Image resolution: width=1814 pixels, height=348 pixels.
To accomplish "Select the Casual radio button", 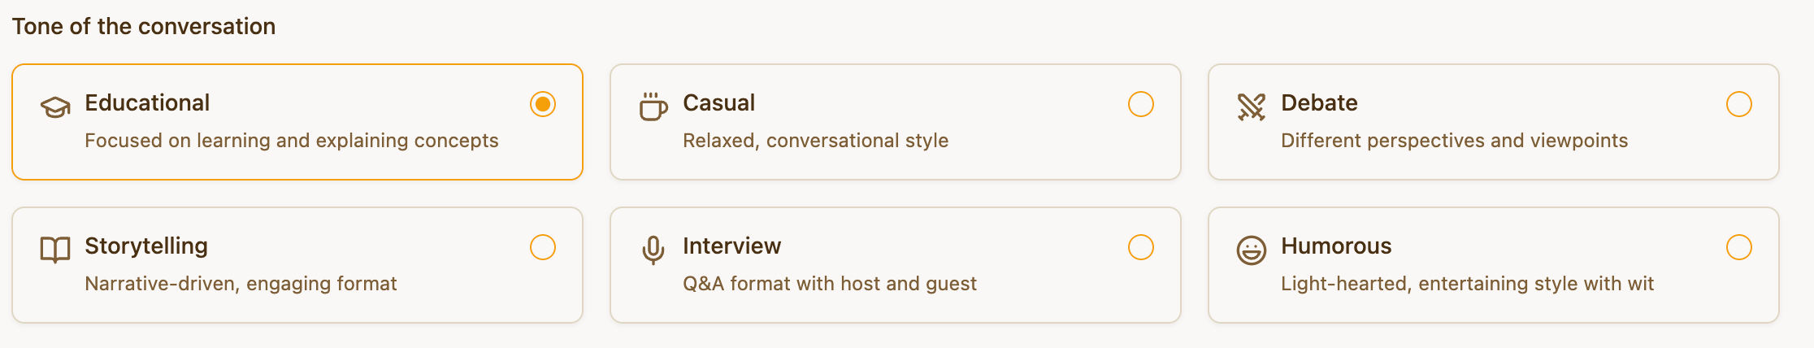I will [x=1141, y=104].
